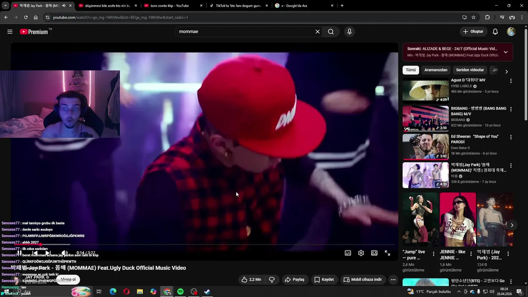Skip to previous video in player controls
Viewport: 528px width, 297px height.
(35, 253)
